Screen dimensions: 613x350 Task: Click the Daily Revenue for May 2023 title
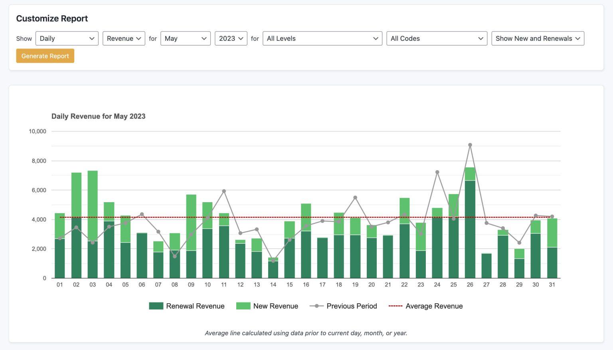pos(98,116)
